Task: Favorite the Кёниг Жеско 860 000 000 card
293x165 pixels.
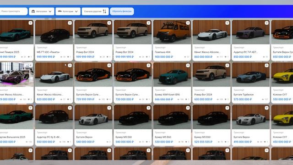Action: [x=227, y=23]
